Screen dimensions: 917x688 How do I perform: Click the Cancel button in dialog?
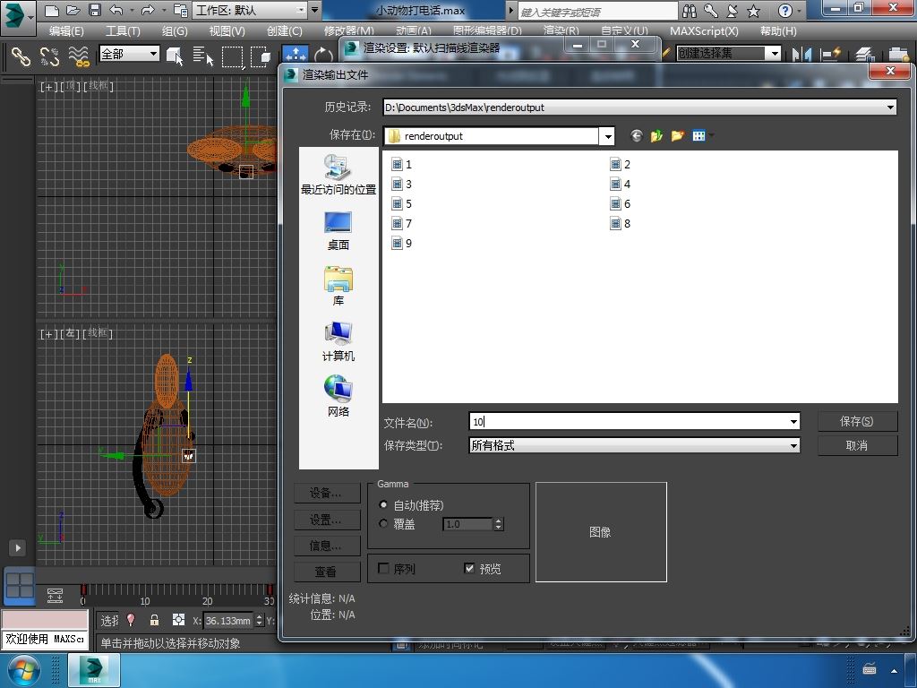[x=857, y=446]
